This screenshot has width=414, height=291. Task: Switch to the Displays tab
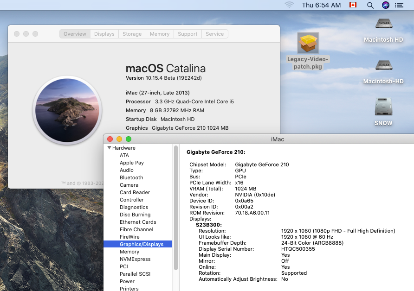pos(104,34)
